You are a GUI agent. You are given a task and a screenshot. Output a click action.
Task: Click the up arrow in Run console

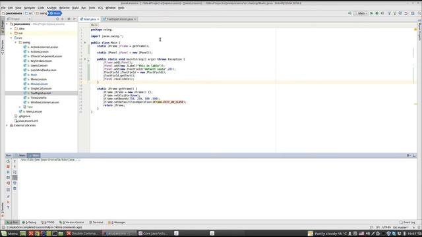(15, 161)
